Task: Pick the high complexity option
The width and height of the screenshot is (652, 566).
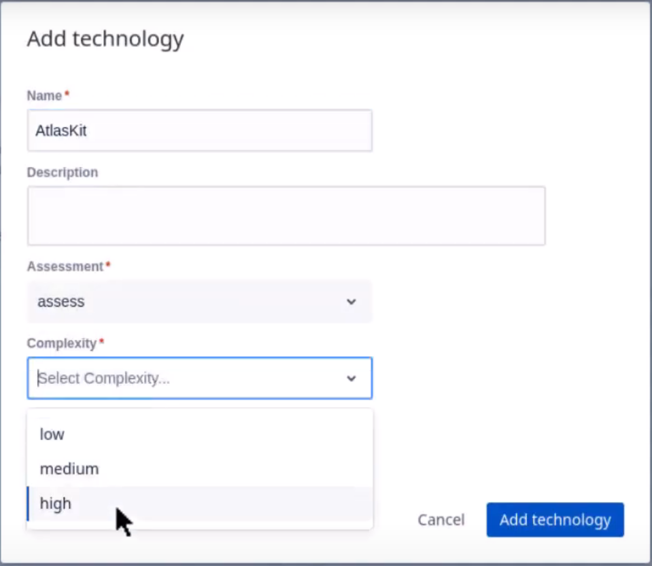Action: coord(200,503)
